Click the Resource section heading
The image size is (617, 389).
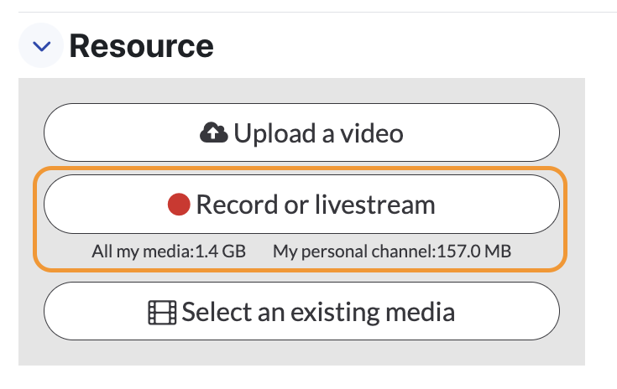pyautogui.click(x=141, y=46)
